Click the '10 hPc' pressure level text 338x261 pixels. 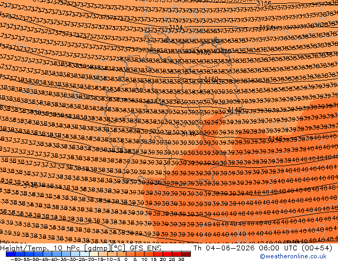67,248
